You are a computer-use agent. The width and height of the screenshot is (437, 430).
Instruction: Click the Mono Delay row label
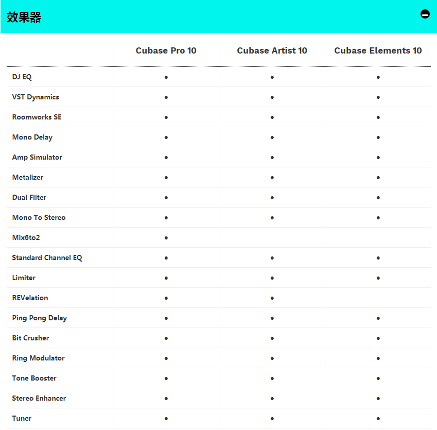pyautogui.click(x=32, y=137)
